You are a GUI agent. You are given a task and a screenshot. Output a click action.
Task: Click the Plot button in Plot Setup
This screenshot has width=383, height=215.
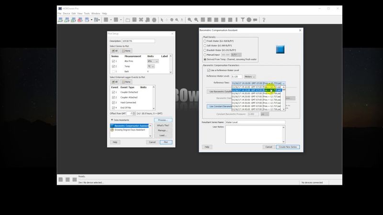[x=166, y=142]
